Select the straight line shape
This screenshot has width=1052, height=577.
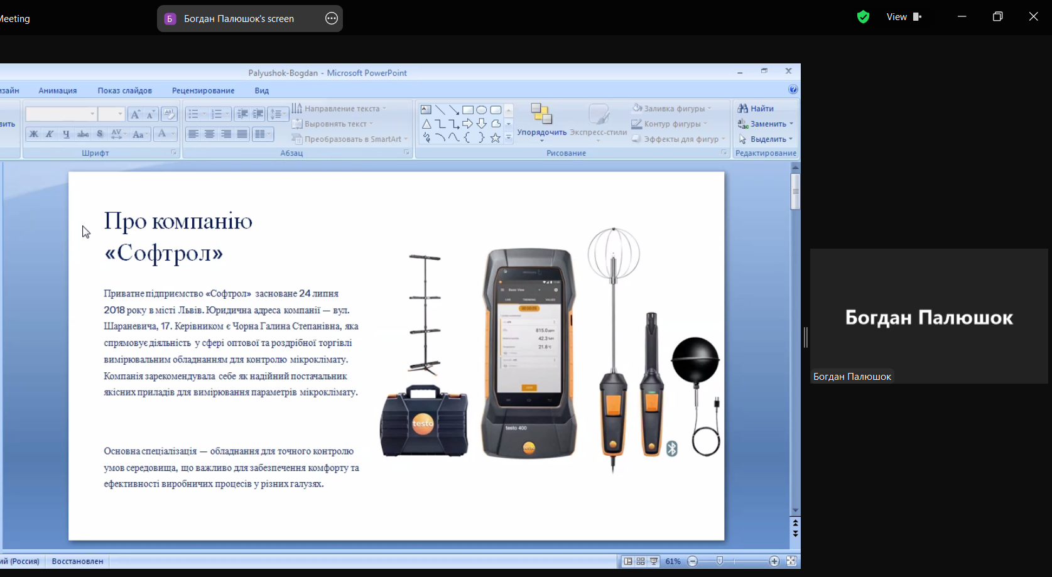point(440,109)
